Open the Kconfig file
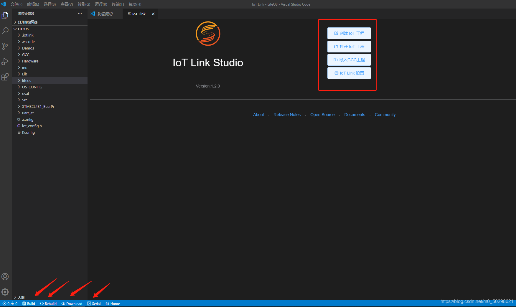This screenshot has height=307, width=516. coord(50,133)
